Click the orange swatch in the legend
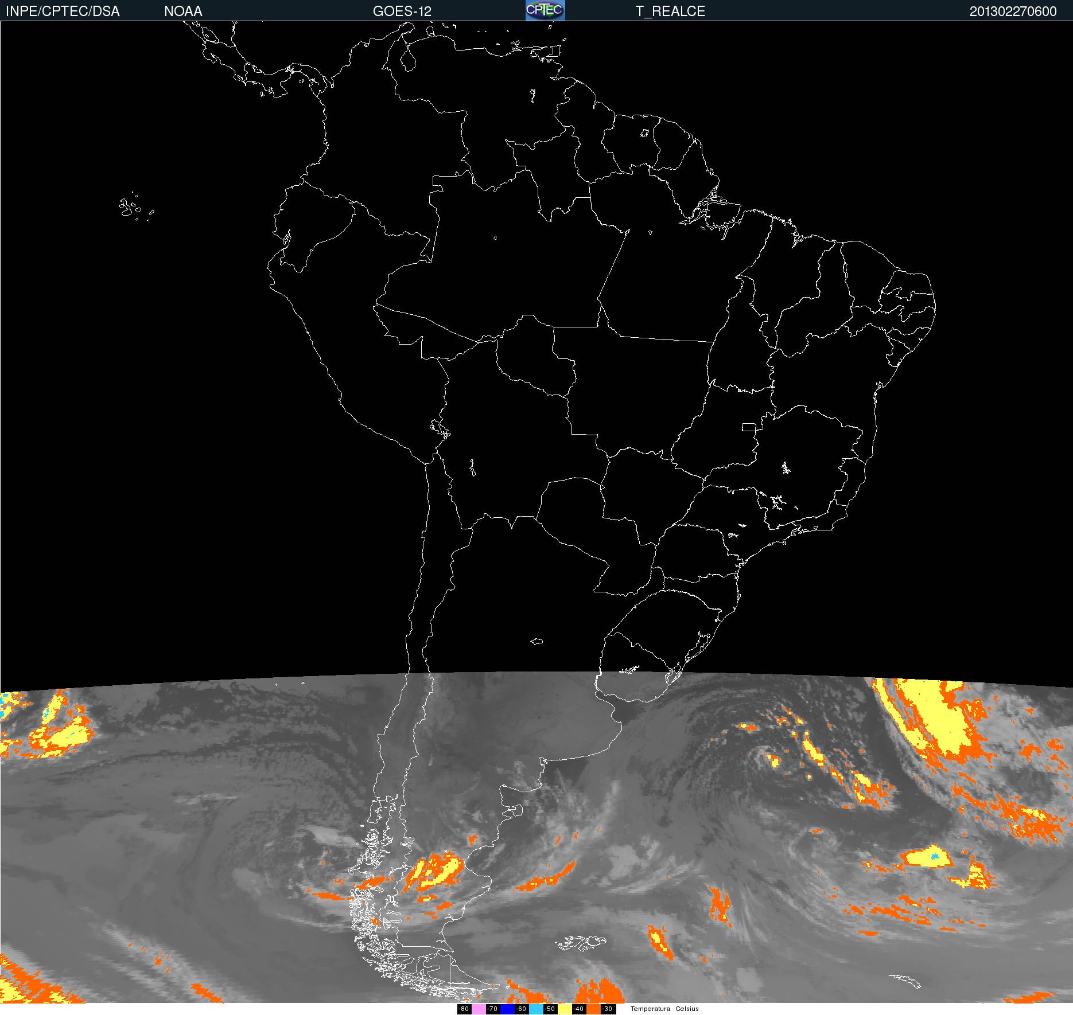This screenshot has width=1073, height=1015. pyautogui.click(x=593, y=1009)
